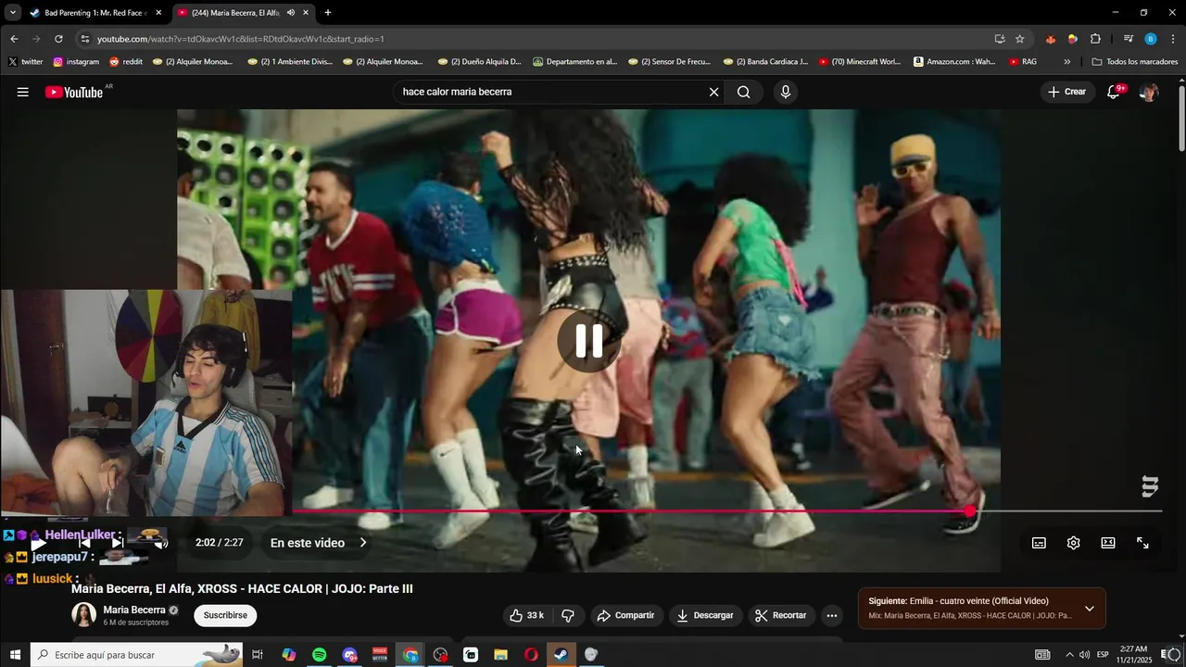Seek using the red progress bar handle

tap(970, 511)
